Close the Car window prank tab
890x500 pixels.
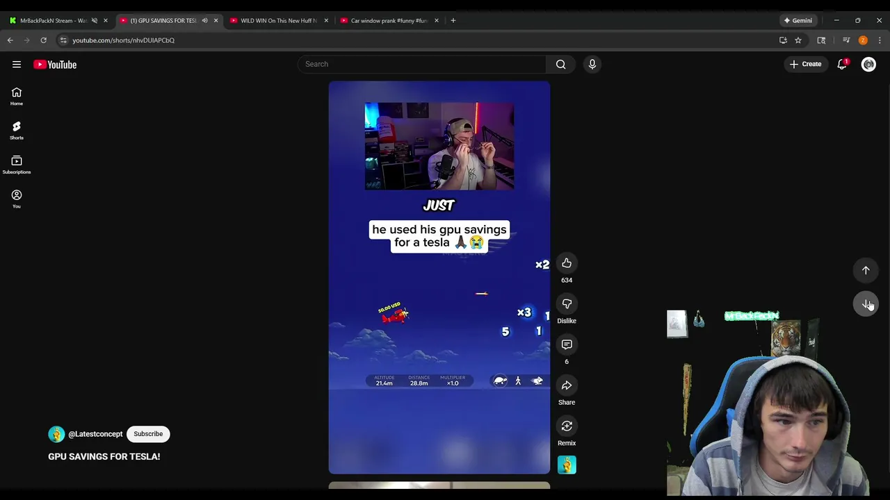(x=437, y=21)
